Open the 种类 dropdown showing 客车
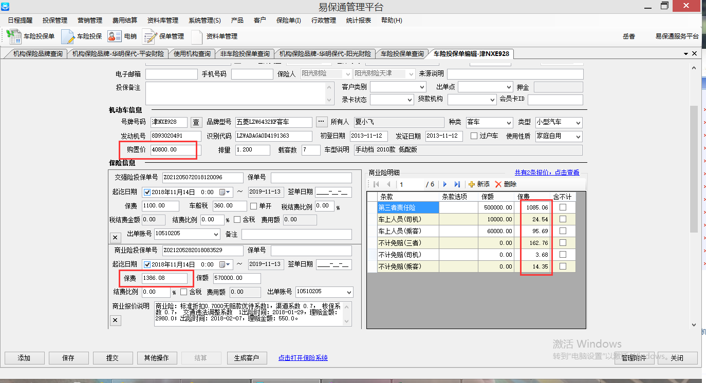 509,123
